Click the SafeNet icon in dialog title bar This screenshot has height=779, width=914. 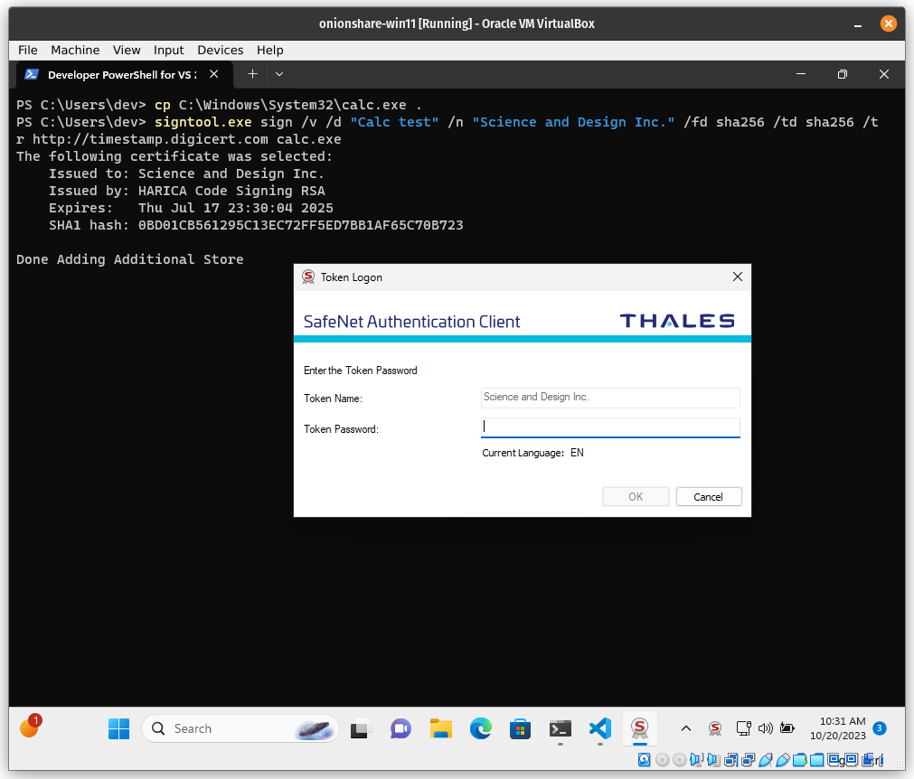(x=308, y=277)
